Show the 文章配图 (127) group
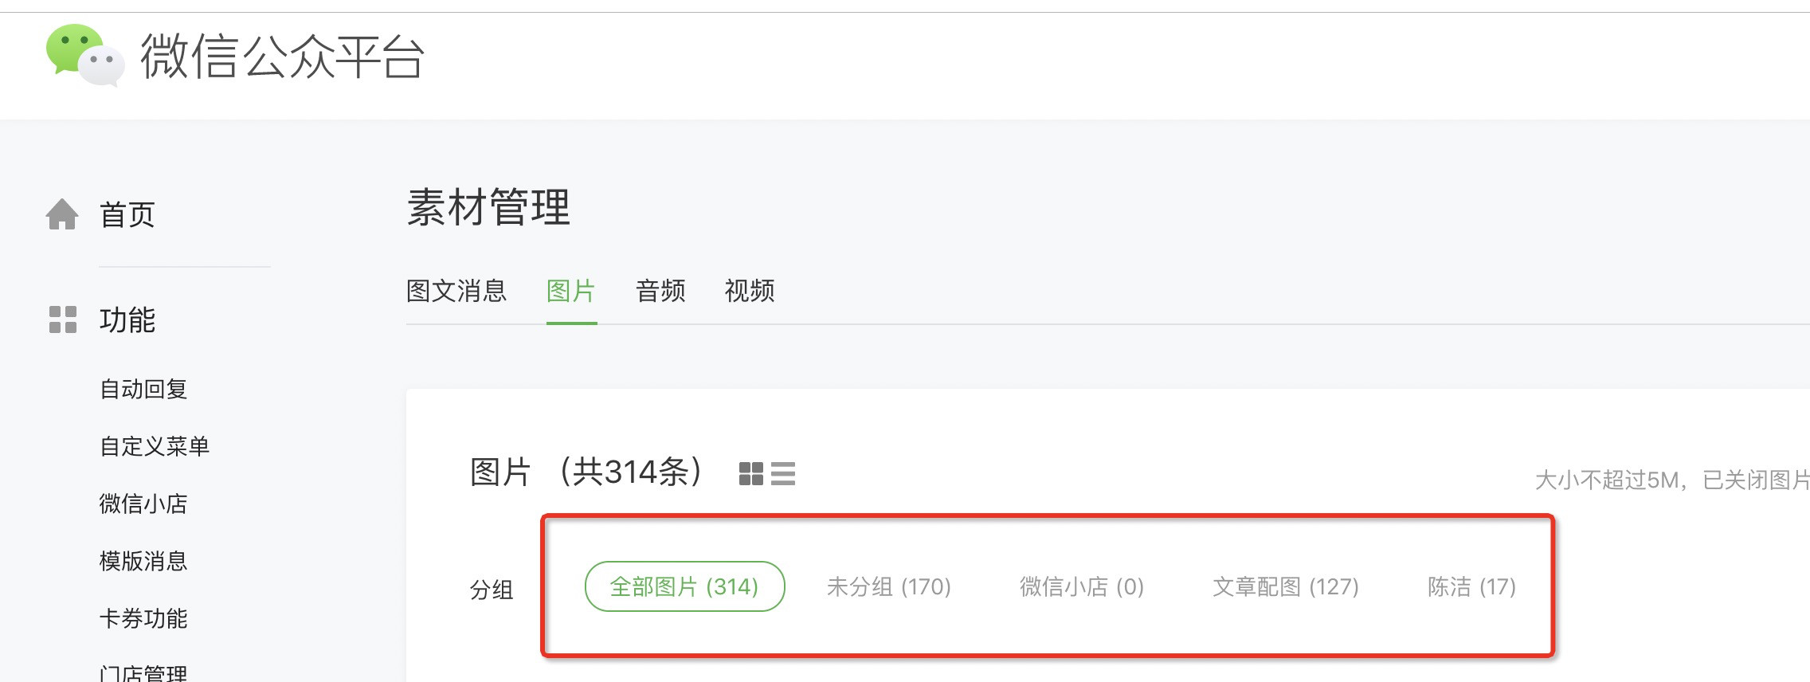 (x=1286, y=587)
